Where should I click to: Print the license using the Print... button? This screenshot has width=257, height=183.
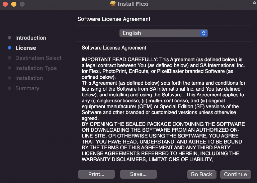tap(96, 174)
